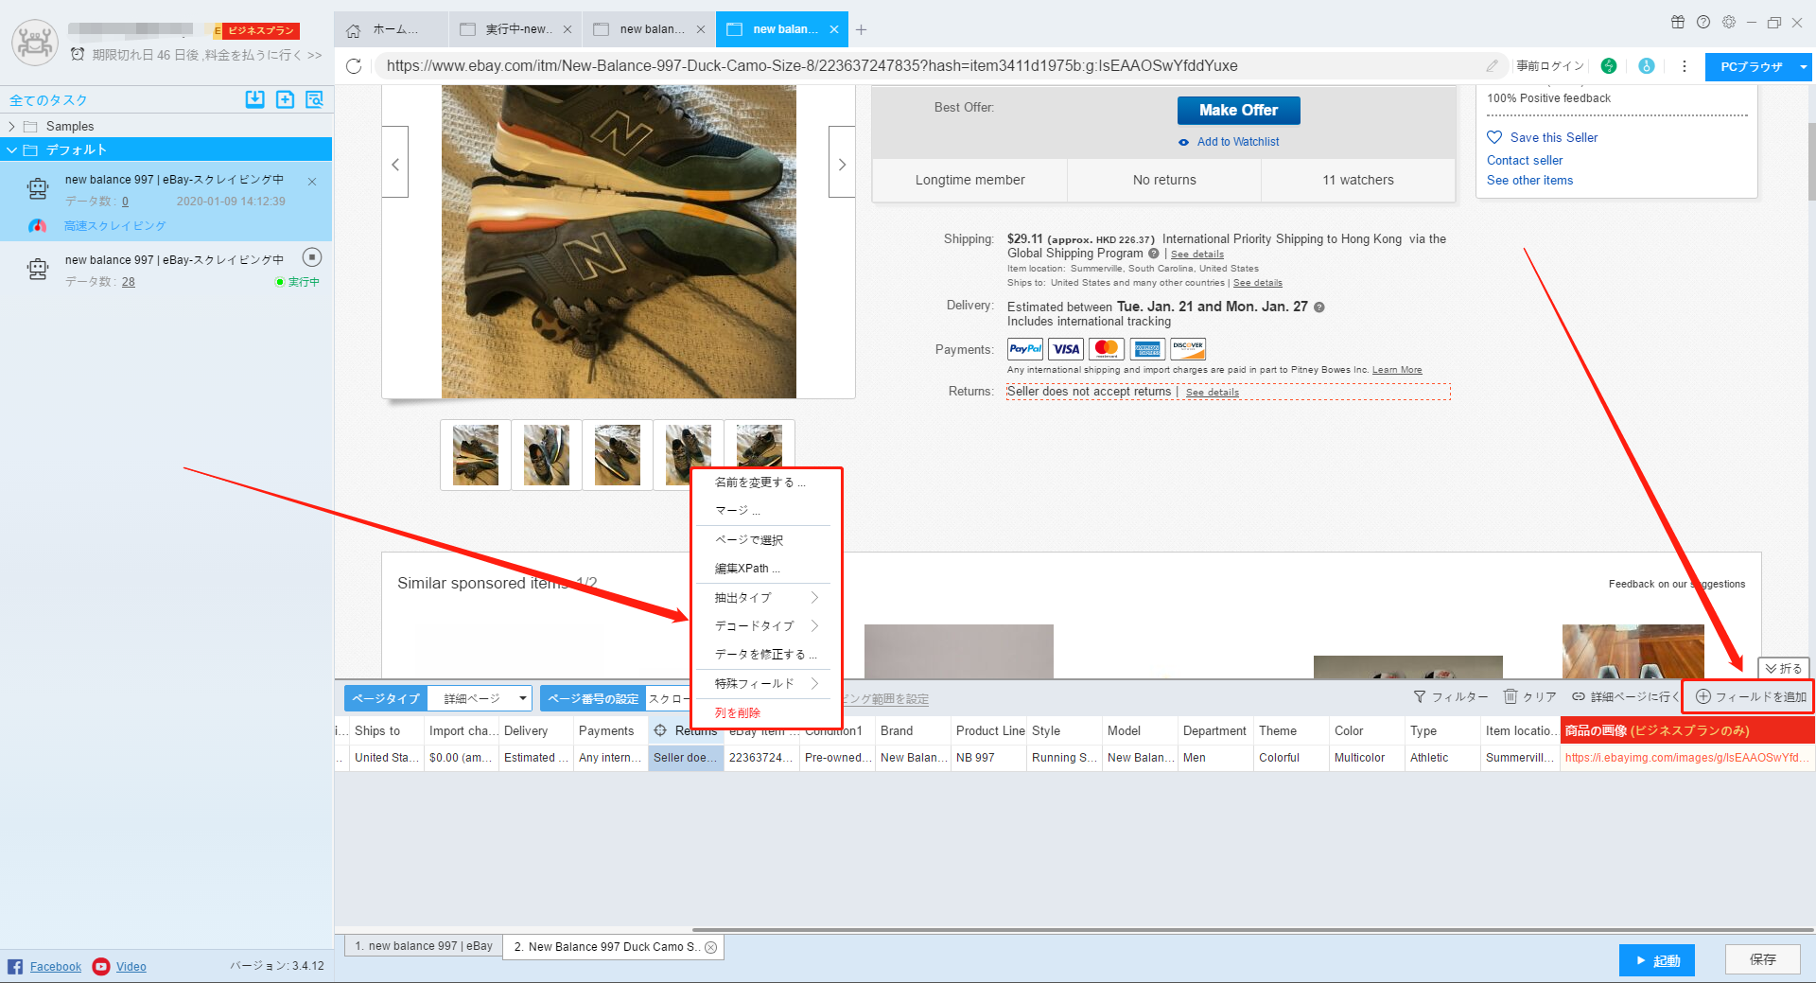Click the previous image arrow on product photo
Screen dimensions: 1816x983
point(395,163)
